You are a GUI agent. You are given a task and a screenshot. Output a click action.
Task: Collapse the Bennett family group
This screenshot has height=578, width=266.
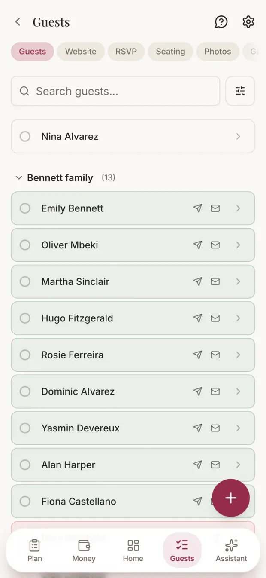[18, 177]
